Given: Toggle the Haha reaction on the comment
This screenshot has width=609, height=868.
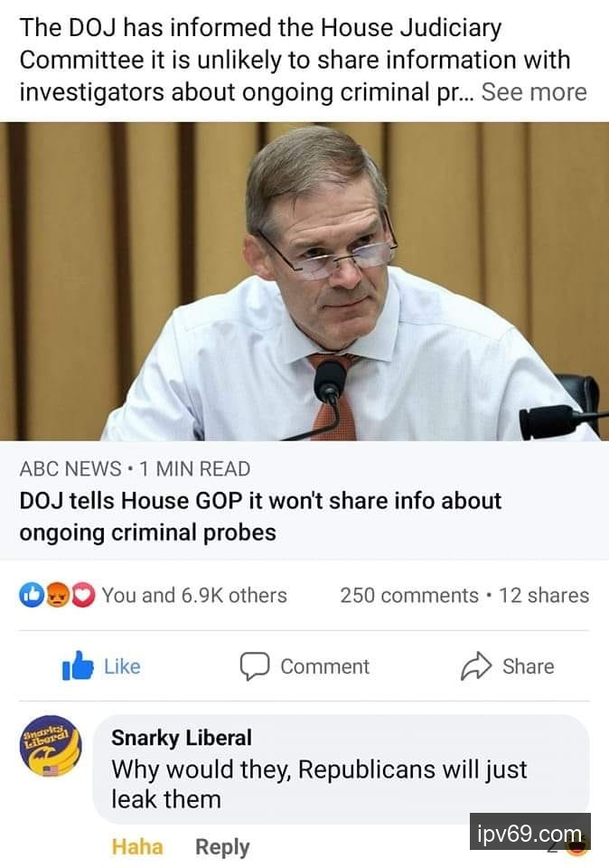Looking at the screenshot, I should (x=137, y=847).
